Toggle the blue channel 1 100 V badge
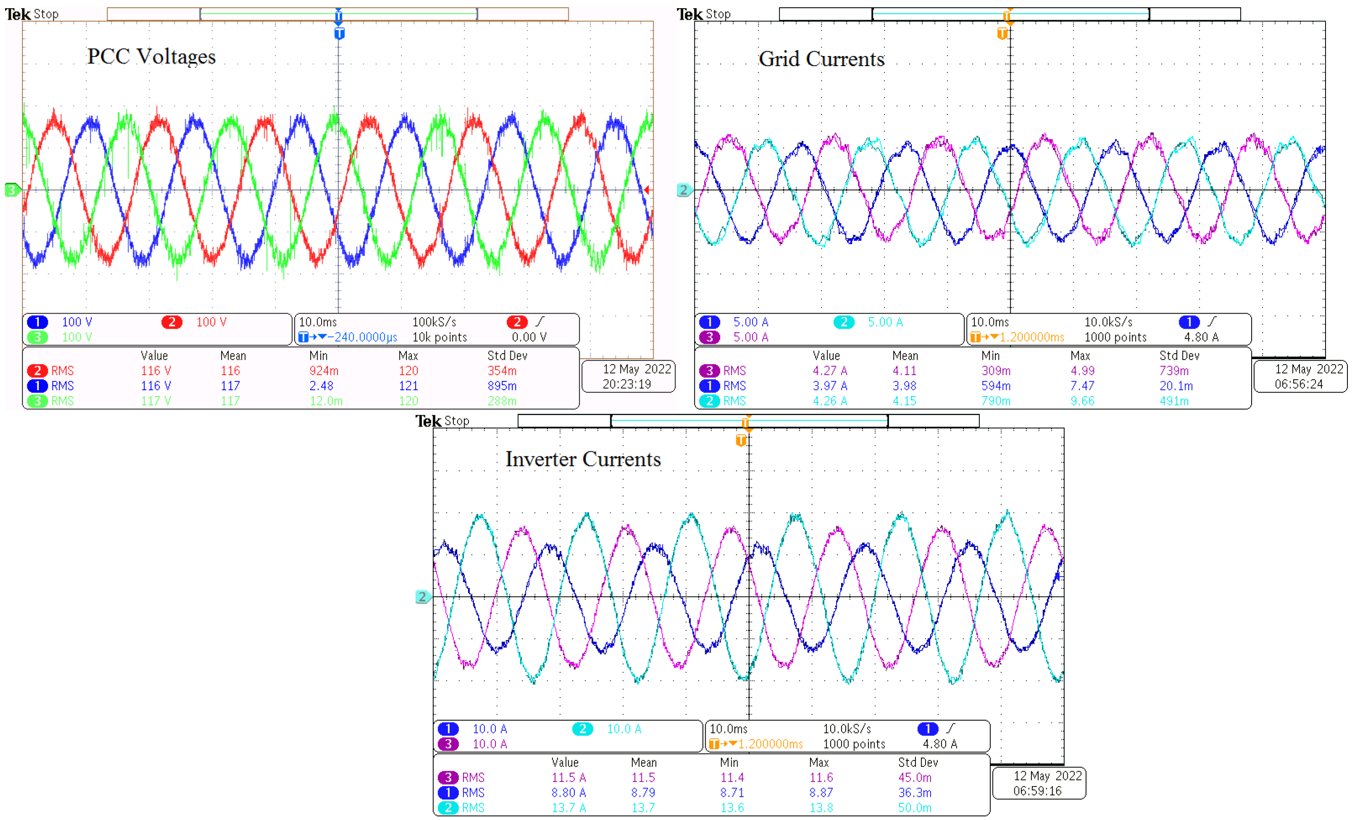 tap(38, 322)
